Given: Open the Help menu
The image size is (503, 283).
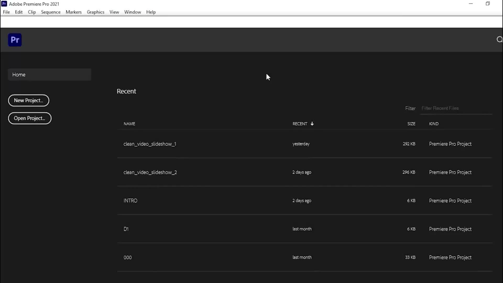Looking at the screenshot, I should [151, 12].
